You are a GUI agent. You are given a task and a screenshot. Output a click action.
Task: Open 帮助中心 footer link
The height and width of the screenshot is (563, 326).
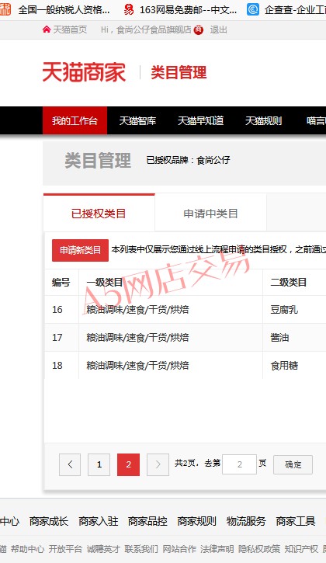click(x=28, y=549)
